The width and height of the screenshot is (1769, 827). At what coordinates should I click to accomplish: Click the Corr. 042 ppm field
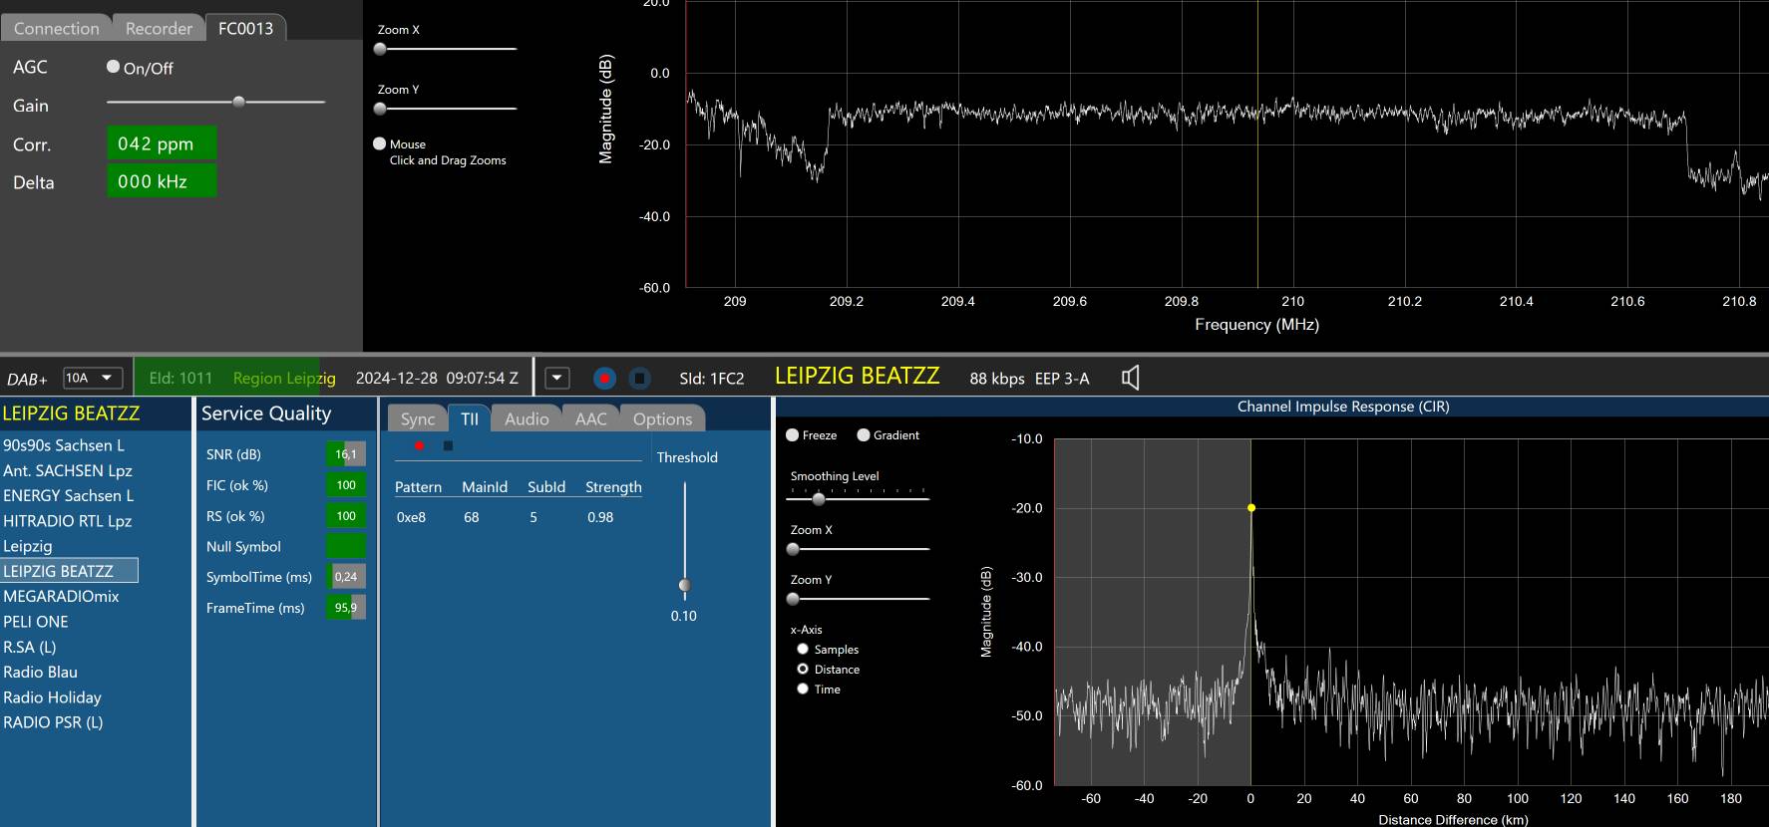pos(162,143)
